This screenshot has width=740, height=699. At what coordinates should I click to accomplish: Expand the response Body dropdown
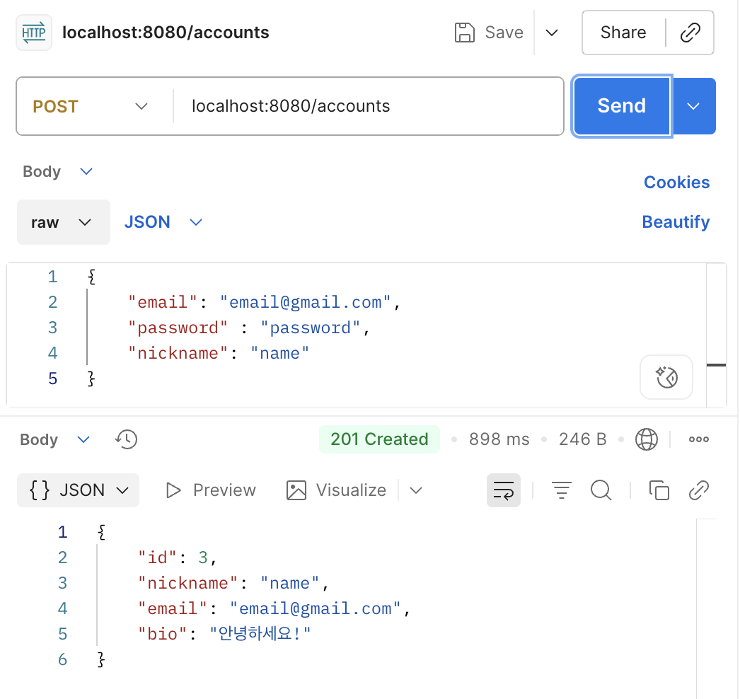point(54,439)
